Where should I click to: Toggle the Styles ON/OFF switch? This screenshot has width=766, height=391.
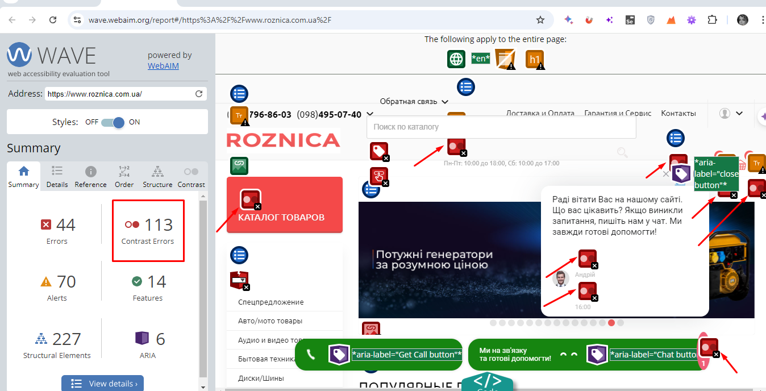[113, 122]
